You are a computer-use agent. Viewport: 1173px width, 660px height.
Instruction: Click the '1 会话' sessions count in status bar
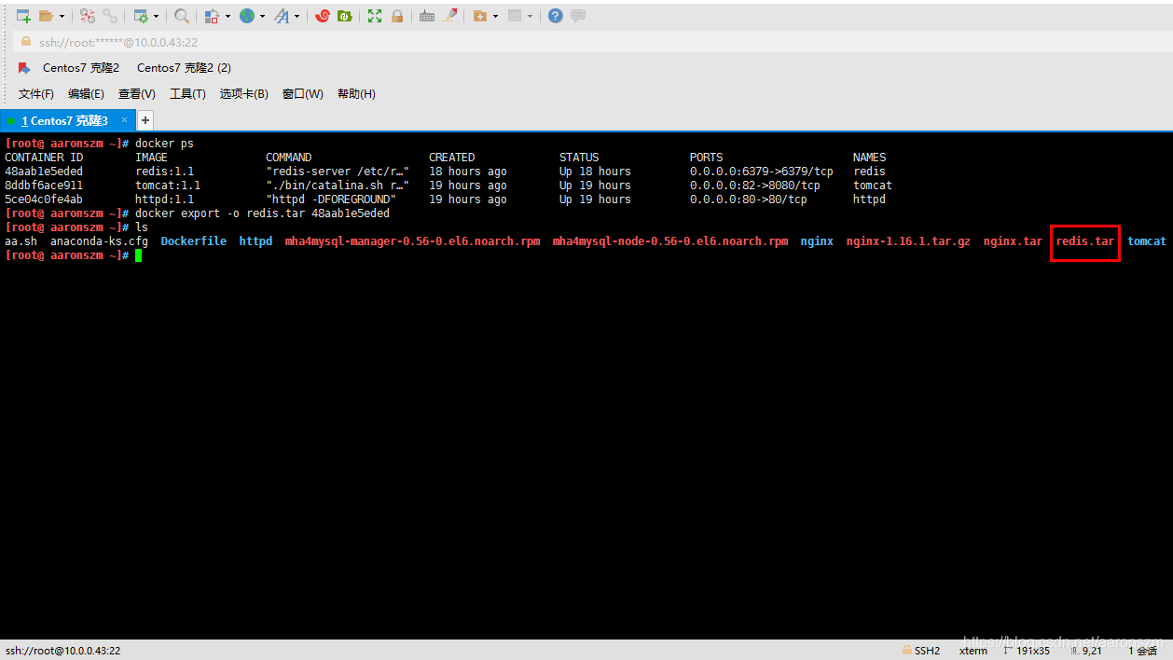1143,651
